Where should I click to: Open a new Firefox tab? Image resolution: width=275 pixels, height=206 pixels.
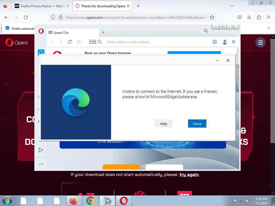pos(138,6)
